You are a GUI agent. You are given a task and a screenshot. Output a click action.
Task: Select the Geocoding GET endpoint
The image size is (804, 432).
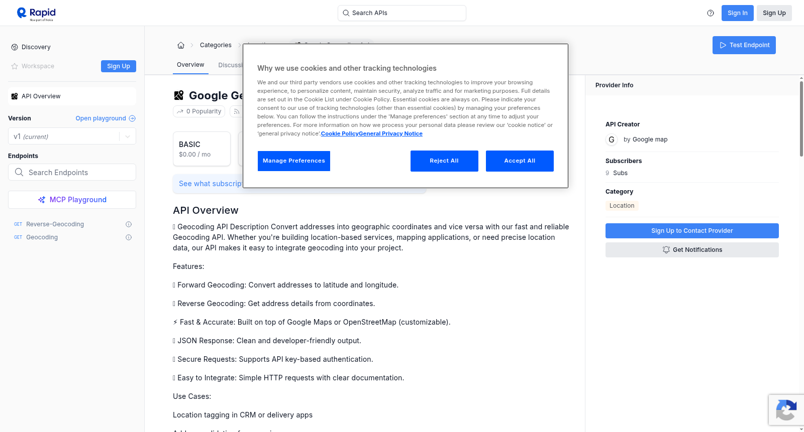point(42,237)
